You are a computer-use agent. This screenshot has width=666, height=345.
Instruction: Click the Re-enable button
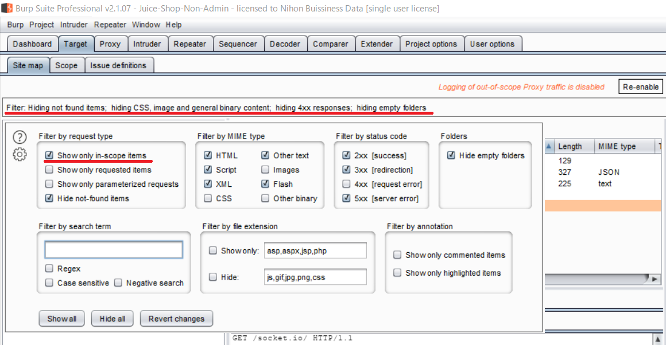[641, 87]
